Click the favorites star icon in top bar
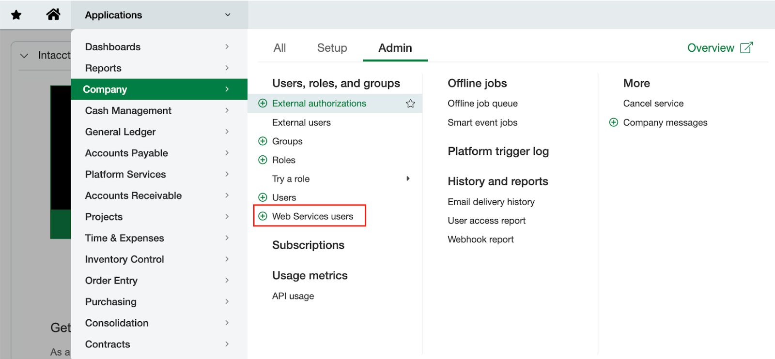The image size is (775, 359). (16, 15)
